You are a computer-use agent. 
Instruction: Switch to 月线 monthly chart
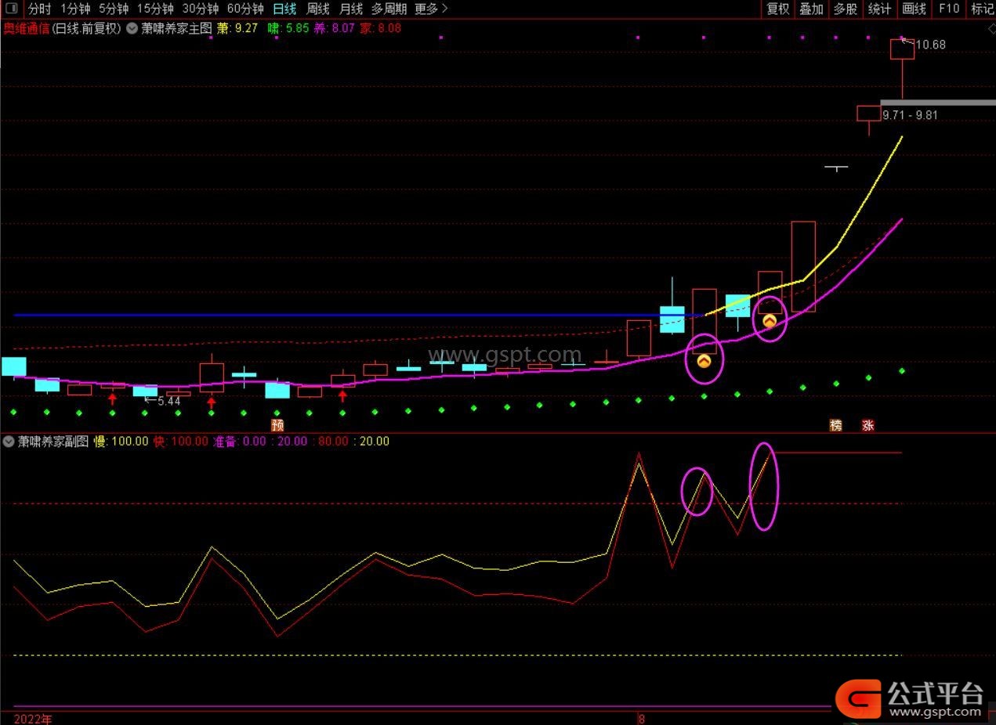(x=351, y=9)
